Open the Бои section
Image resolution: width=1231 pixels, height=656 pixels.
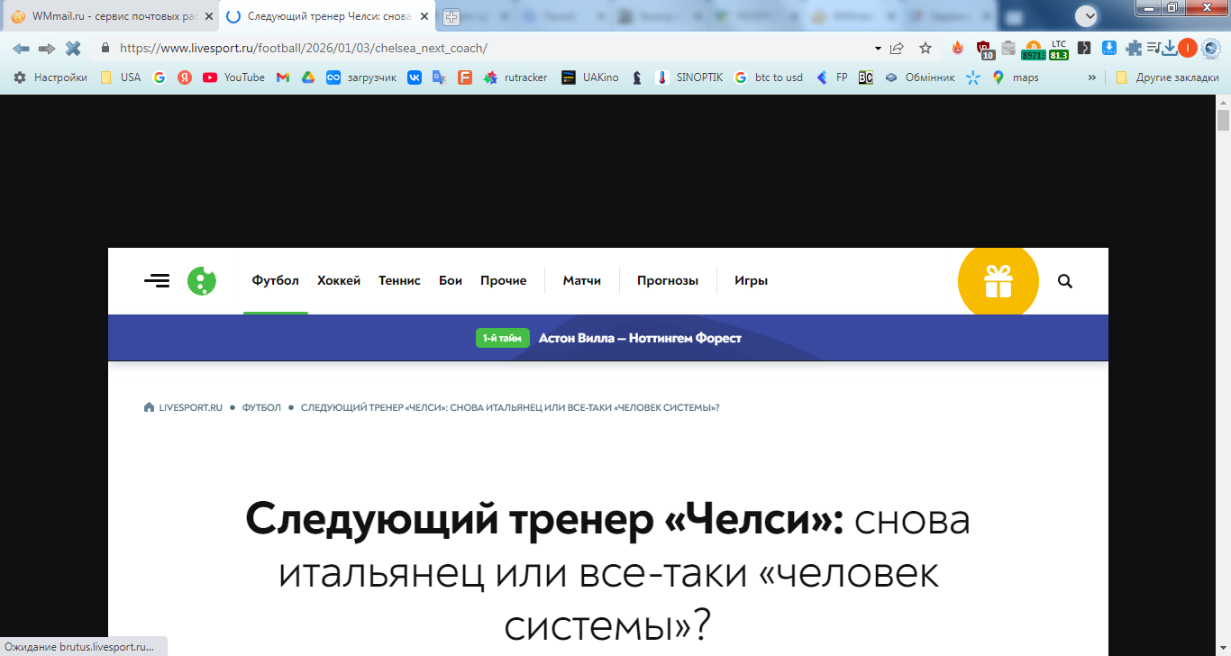click(x=451, y=280)
